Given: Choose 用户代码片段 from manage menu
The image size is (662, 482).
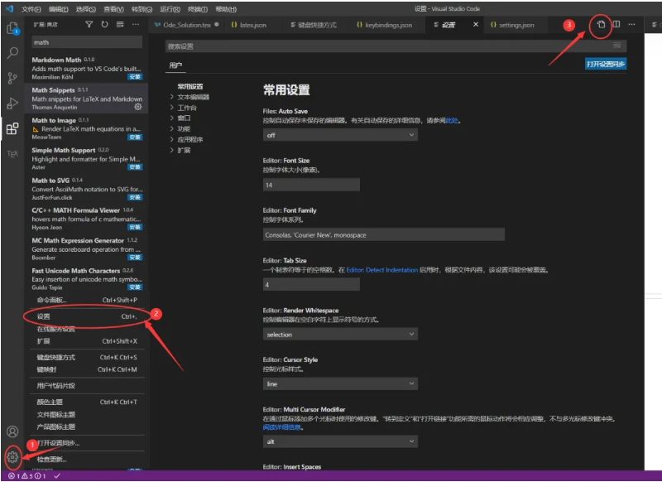Looking at the screenshot, I should point(87,386).
